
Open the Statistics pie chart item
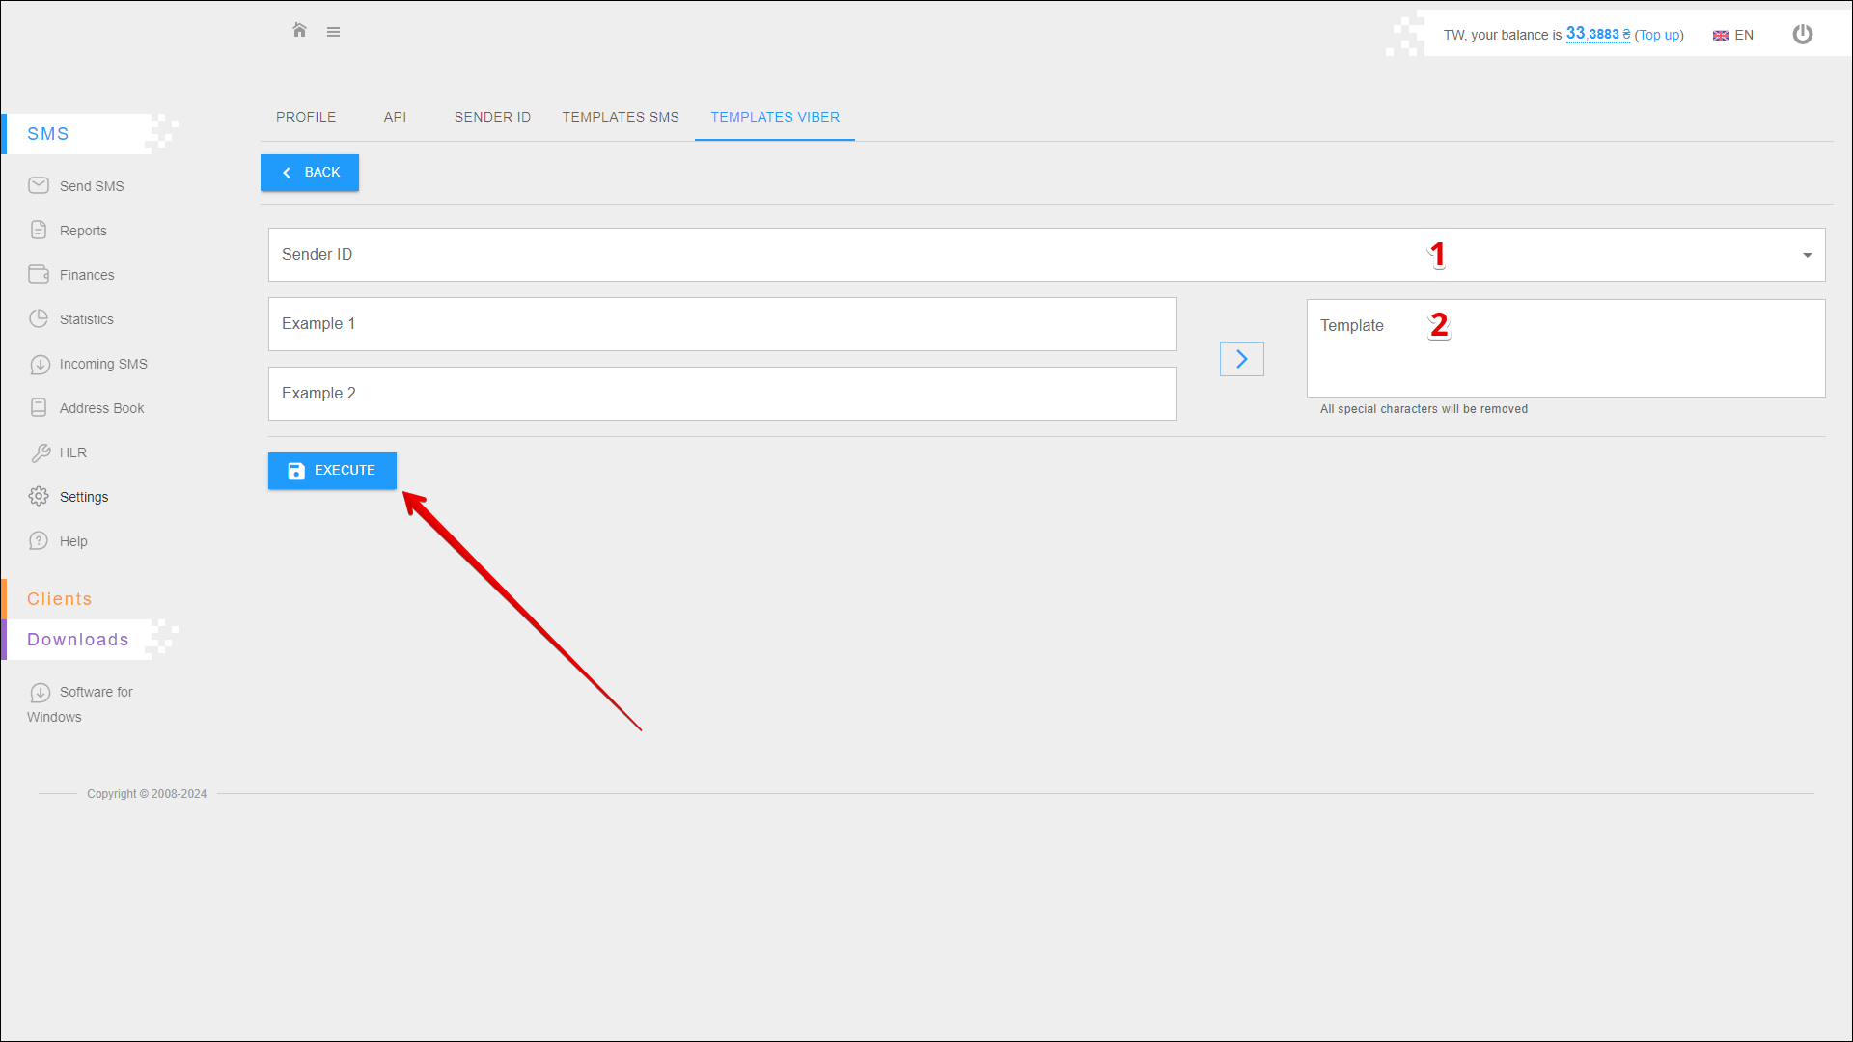click(86, 319)
